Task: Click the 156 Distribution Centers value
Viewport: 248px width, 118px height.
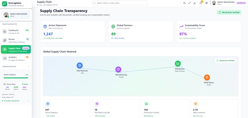Action: tap(146, 110)
